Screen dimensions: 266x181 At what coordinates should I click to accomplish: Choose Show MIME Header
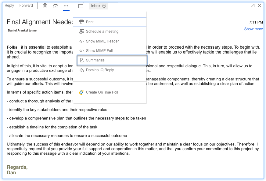(x=110, y=41)
